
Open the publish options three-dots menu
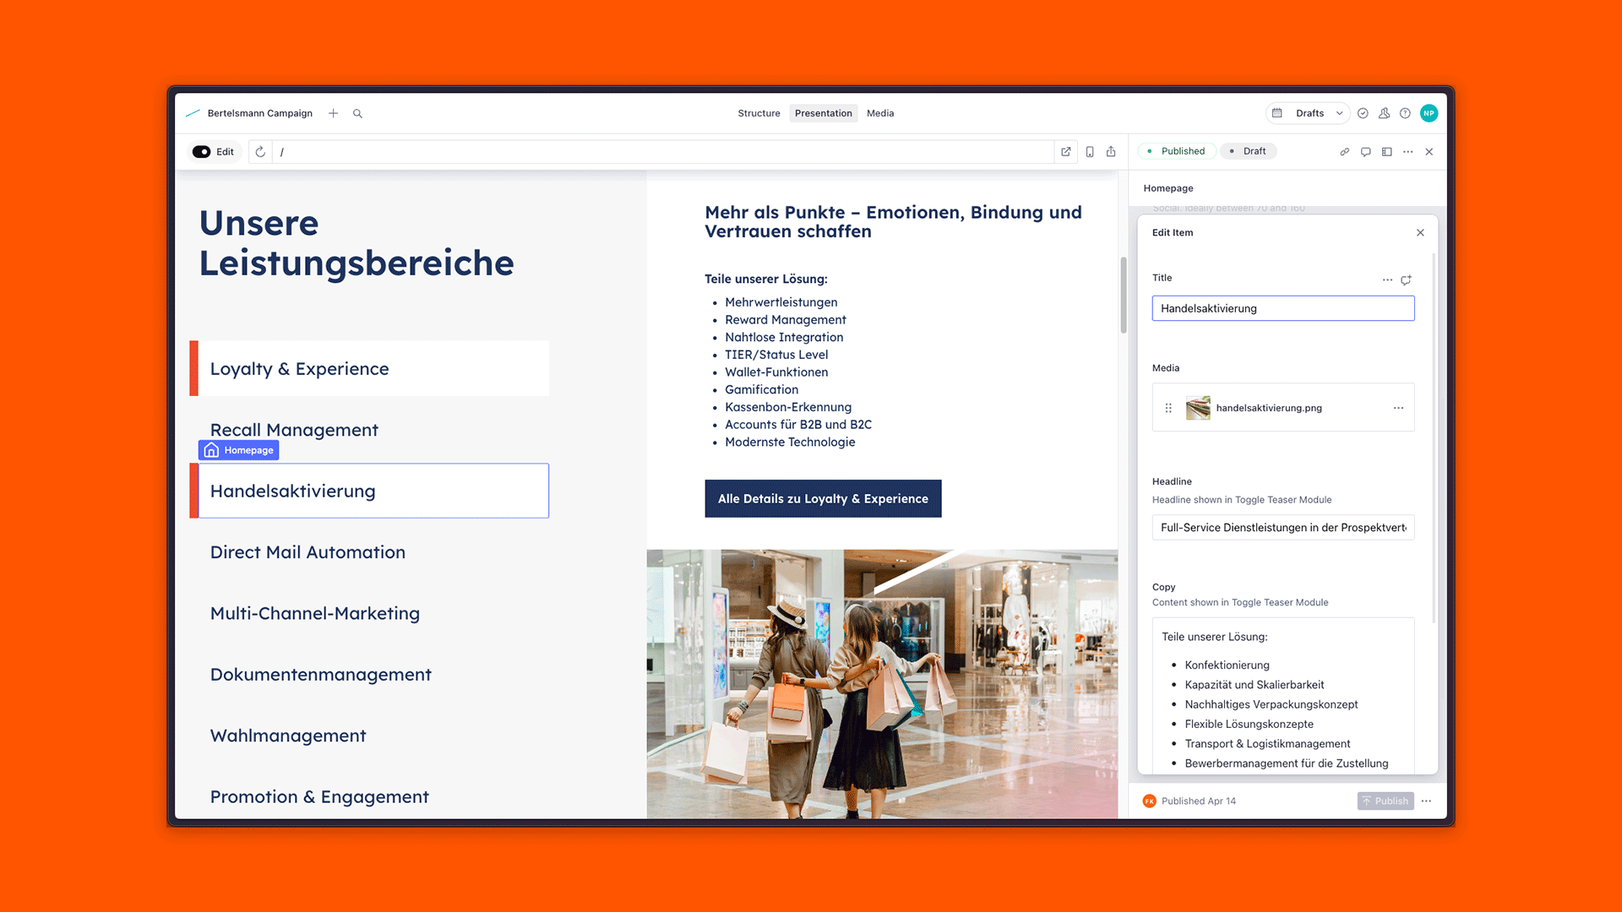pyautogui.click(x=1426, y=801)
